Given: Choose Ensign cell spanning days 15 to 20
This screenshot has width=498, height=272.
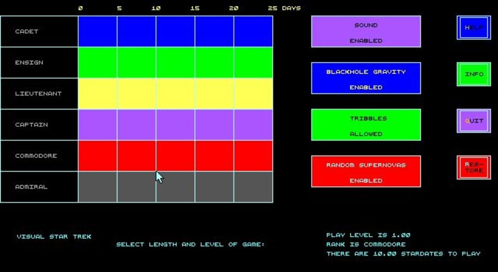Looking at the screenshot, I should click(214, 63).
